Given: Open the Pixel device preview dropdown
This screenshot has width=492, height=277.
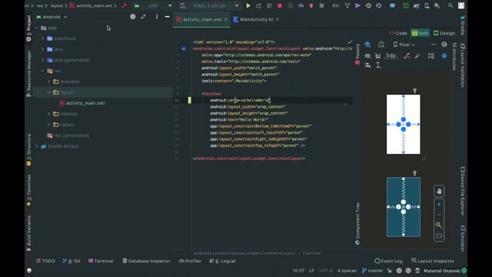Looking at the screenshot, I should [404, 45].
